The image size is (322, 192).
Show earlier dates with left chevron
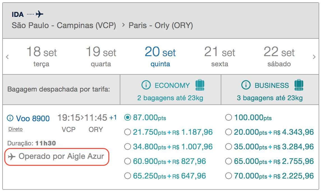7,57
